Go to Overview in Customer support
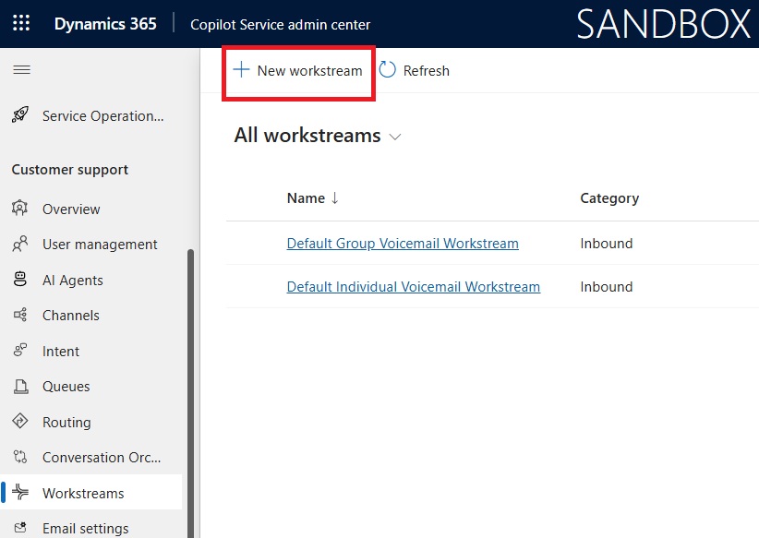 [71, 209]
